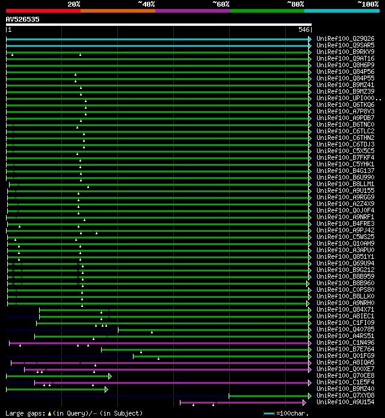Image resolution: width=385 pixels, height=418 pixels.
Task: Open the UniRef100_Q69U94 label
Action: [x=345, y=263]
